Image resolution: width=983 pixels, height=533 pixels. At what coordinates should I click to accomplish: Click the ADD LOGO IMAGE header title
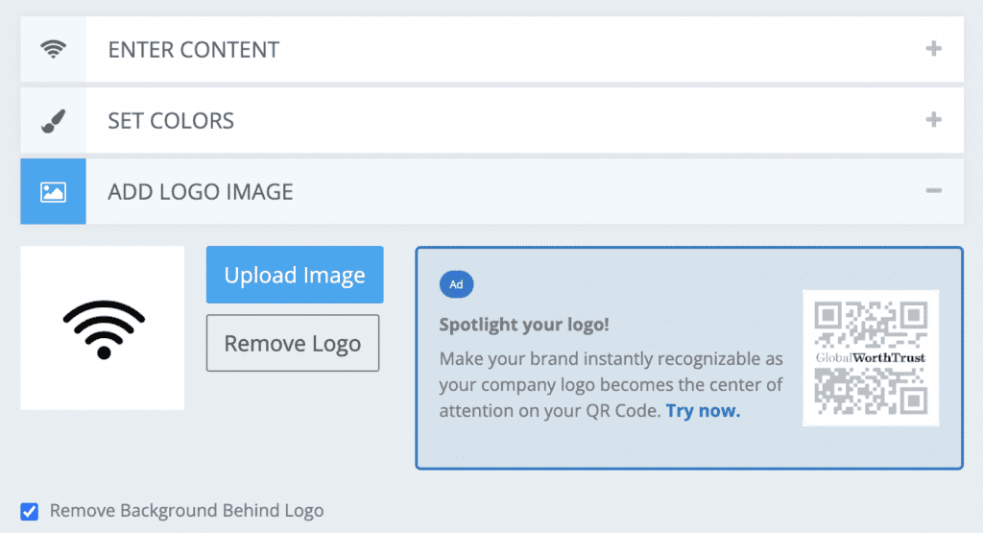click(x=200, y=192)
